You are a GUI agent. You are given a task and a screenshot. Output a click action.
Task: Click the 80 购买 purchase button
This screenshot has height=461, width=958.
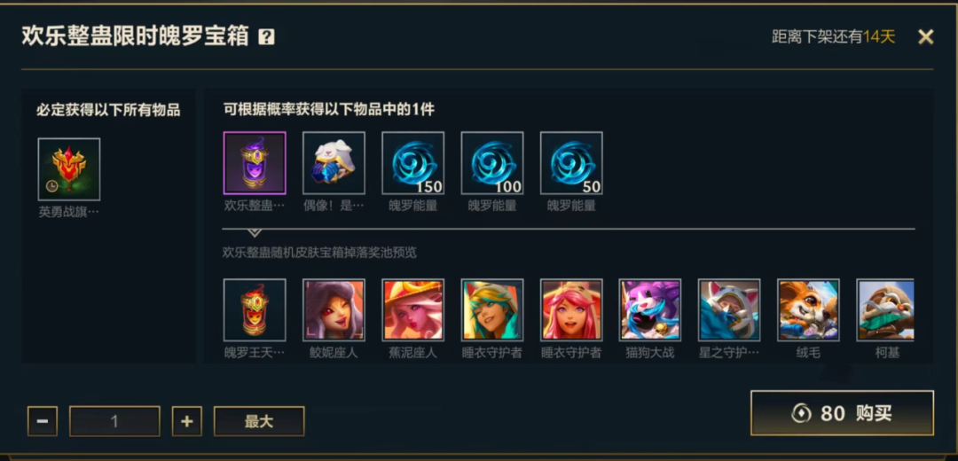[x=843, y=413]
